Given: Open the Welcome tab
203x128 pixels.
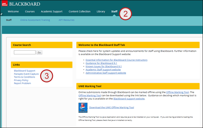Looking at the screenshot, I should [x=13, y=11].
